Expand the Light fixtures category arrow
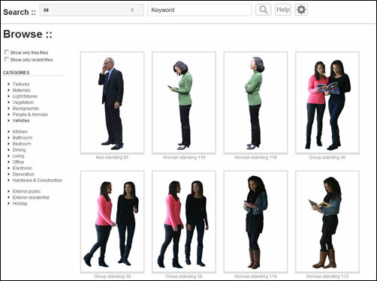The width and height of the screenshot is (377, 281). click(9, 96)
